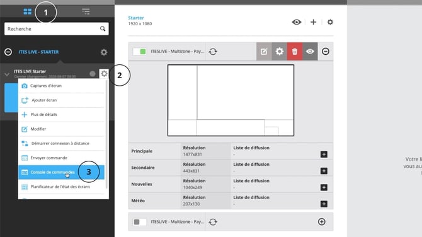Switch to the list view icon
The height and width of the screenshot is (237, 422).
(x=86, y=11)
